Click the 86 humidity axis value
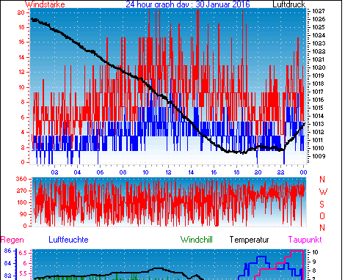 coord(8,251)
